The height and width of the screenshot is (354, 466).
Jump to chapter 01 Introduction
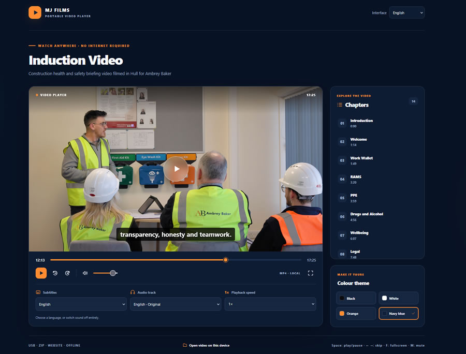pos(377,123)
